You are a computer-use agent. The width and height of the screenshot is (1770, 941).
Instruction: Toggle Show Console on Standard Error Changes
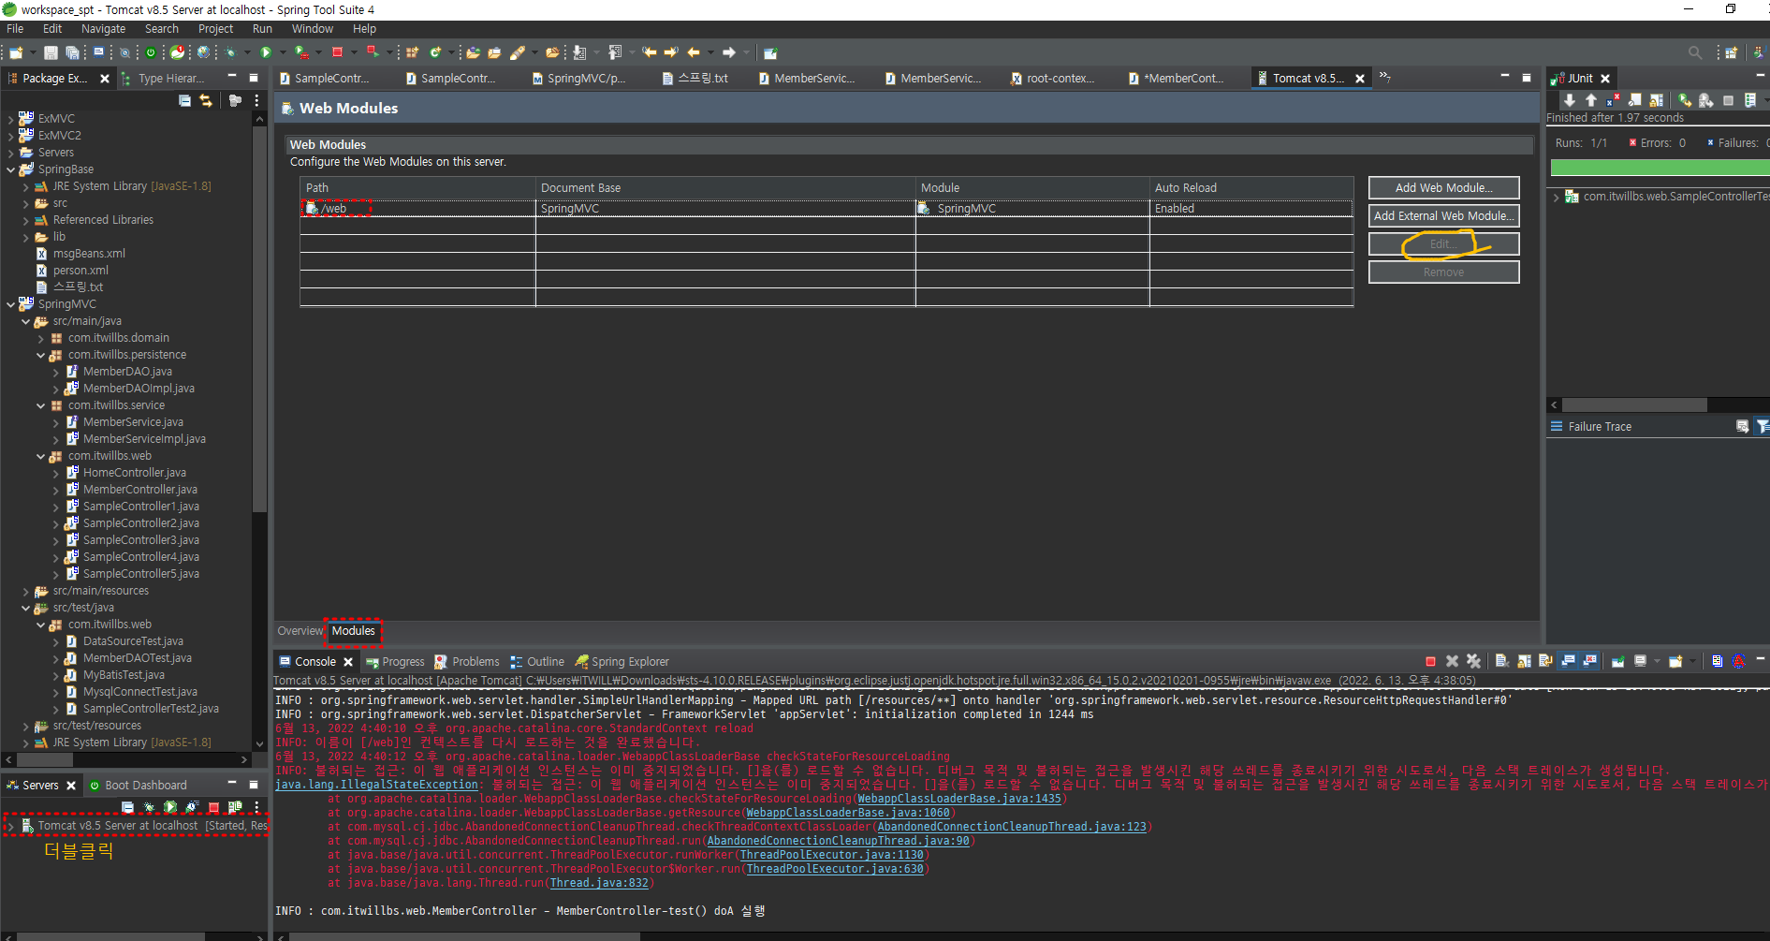click(x=1589, y=661)
